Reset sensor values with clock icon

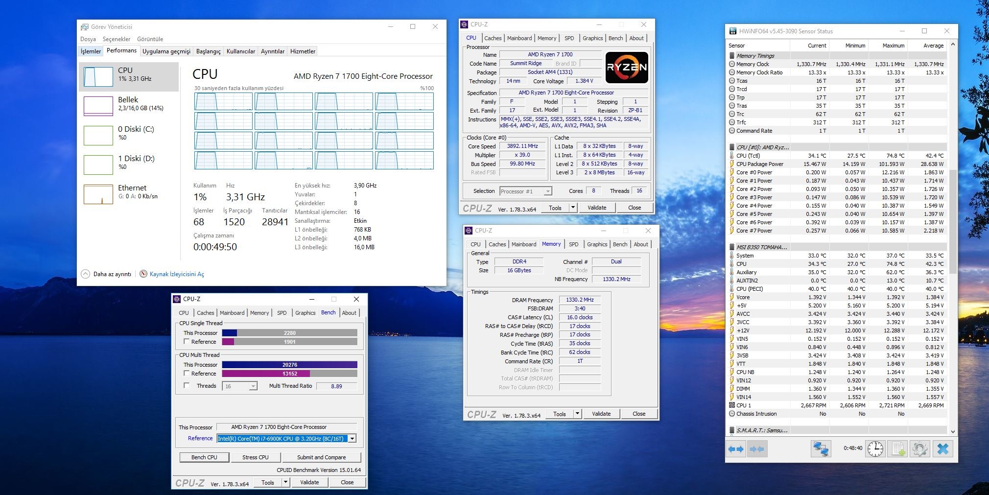pos(875,449)
